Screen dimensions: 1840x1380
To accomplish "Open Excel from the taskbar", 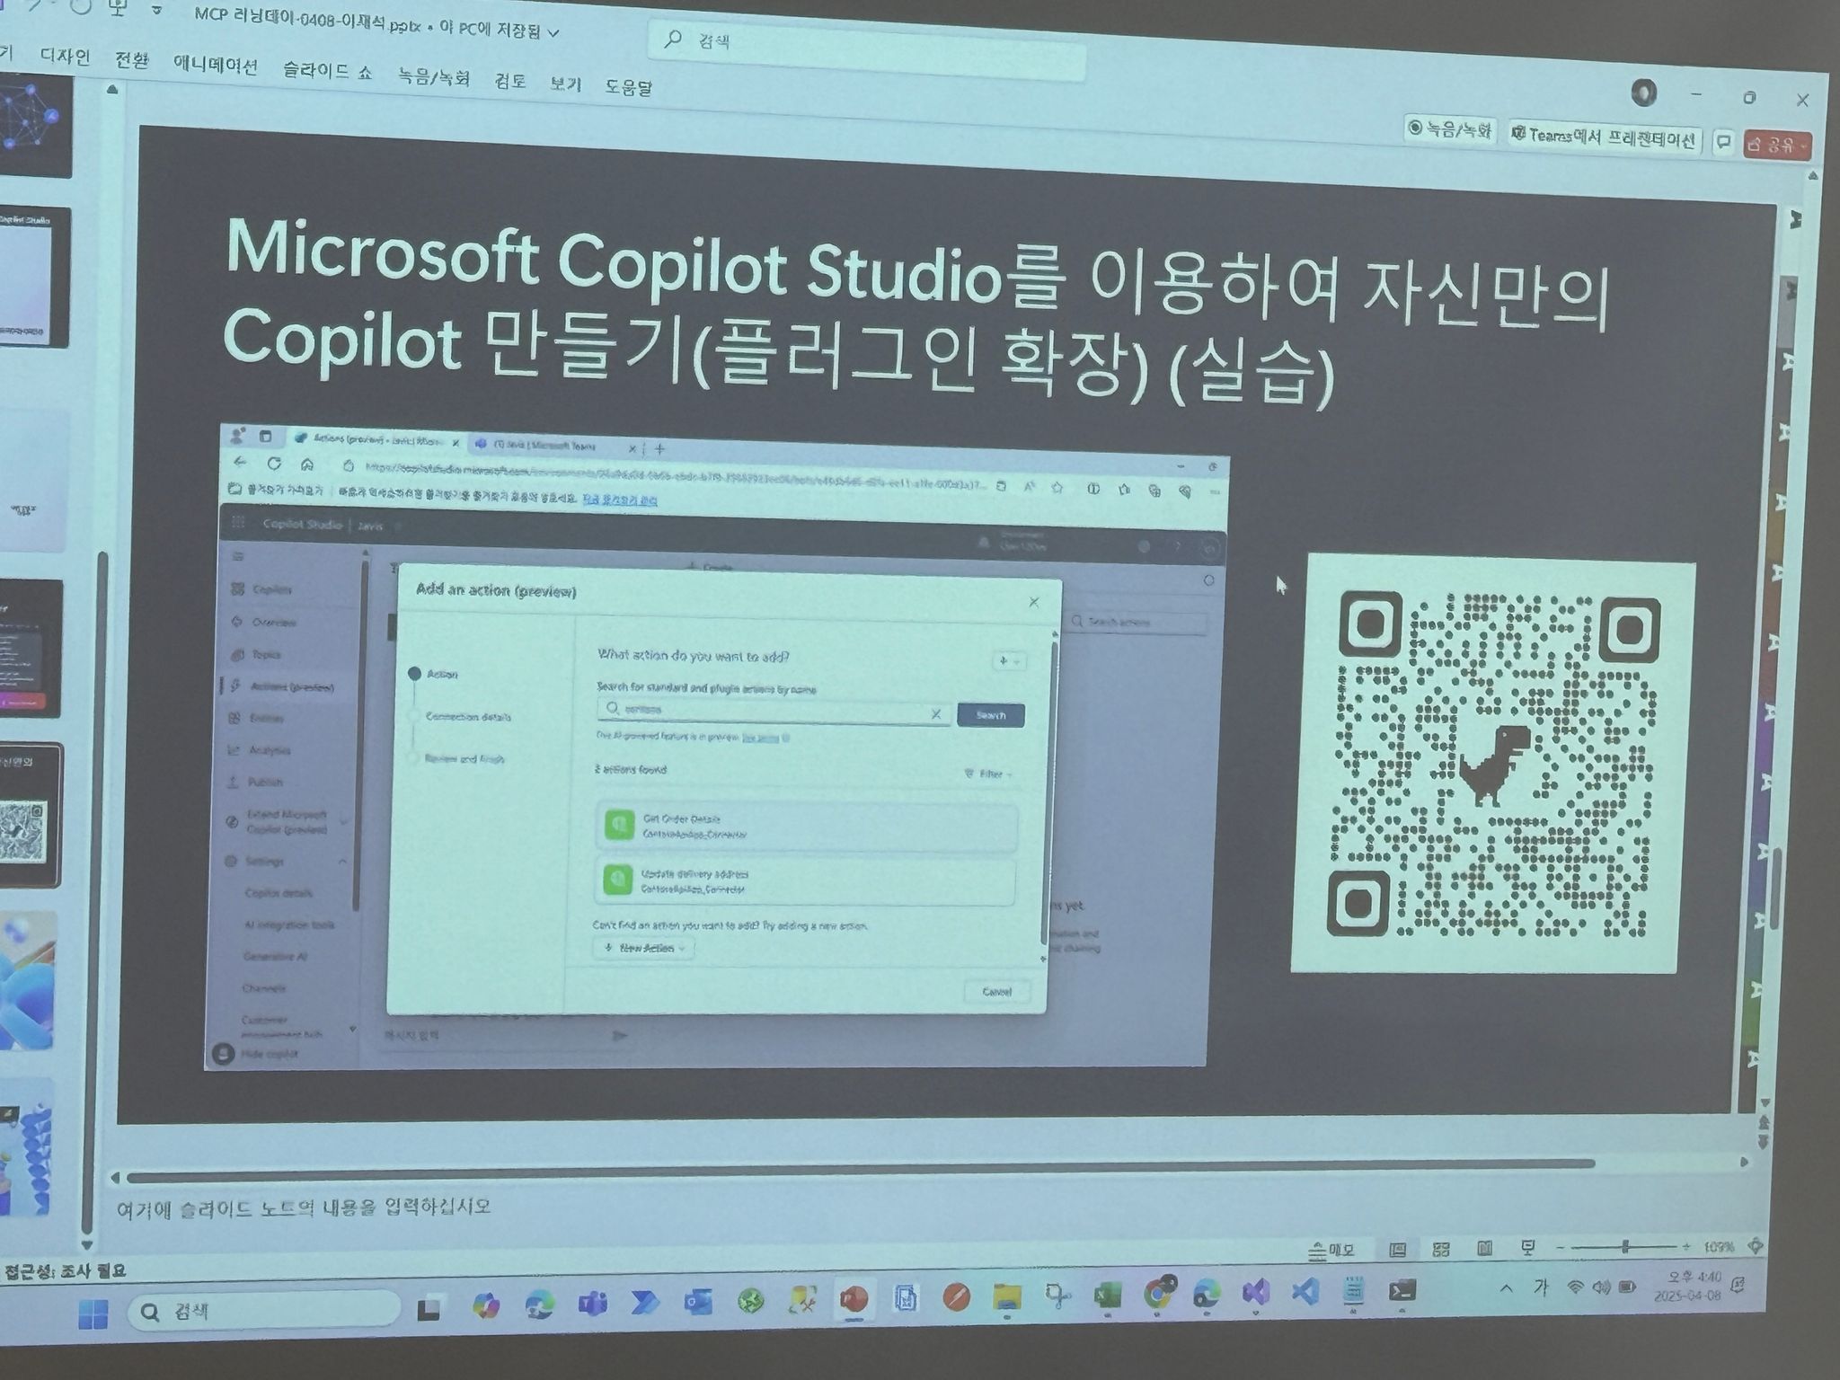I will 1108,1295.
